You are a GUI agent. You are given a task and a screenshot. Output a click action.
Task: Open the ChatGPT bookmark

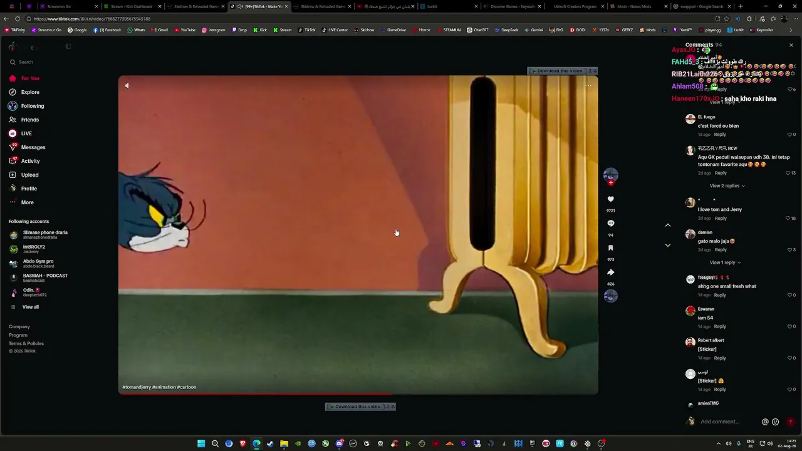click(477, 30)
